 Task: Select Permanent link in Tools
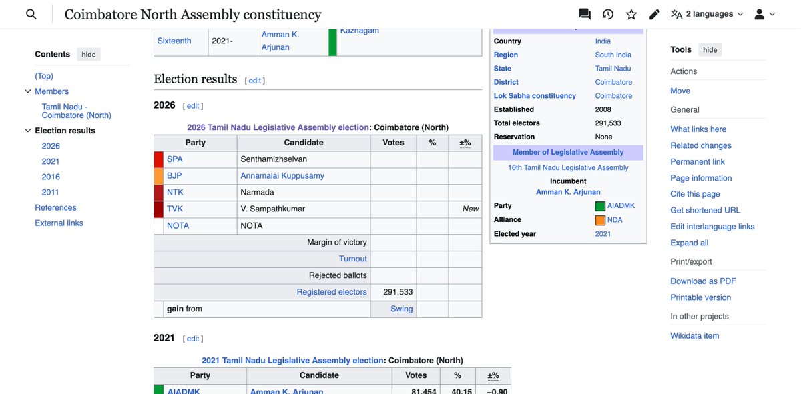coord(698,162)
